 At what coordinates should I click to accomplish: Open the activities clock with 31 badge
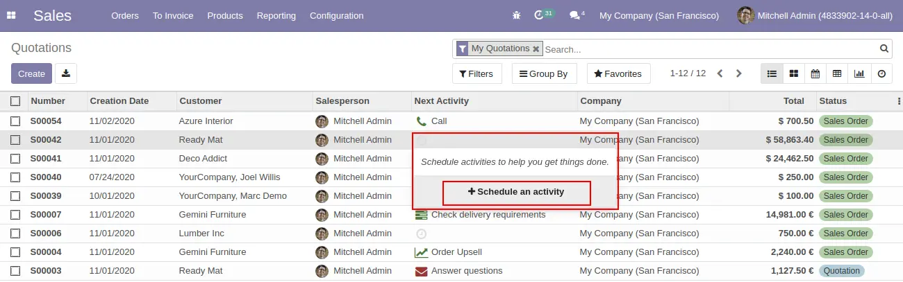(x=544, y=15)
